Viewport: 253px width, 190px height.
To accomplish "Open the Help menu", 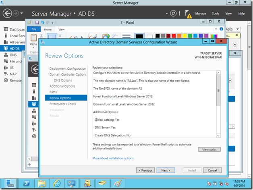I will [241, 14].
